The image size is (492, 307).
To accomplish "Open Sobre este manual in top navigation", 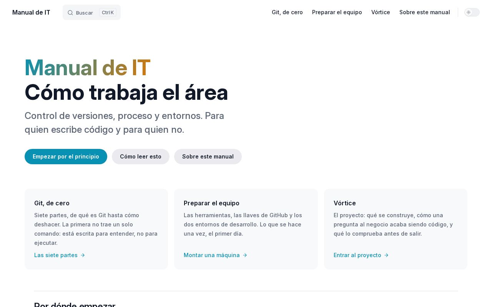I will [x=425, y=12].
